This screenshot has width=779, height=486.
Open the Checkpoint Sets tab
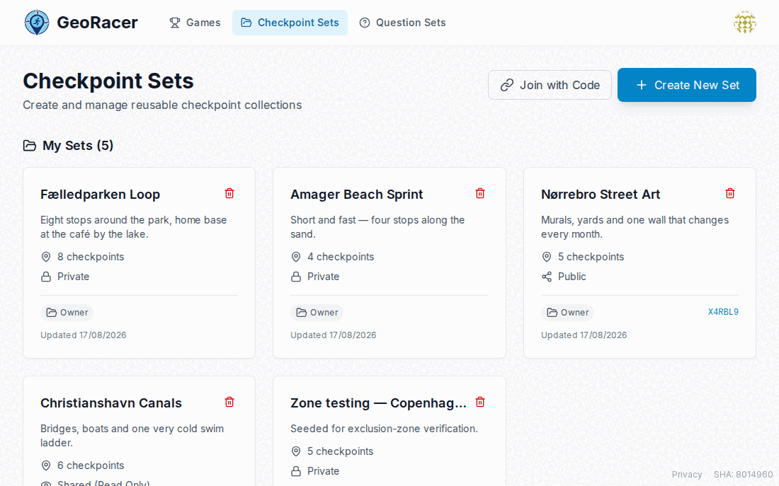290,23
